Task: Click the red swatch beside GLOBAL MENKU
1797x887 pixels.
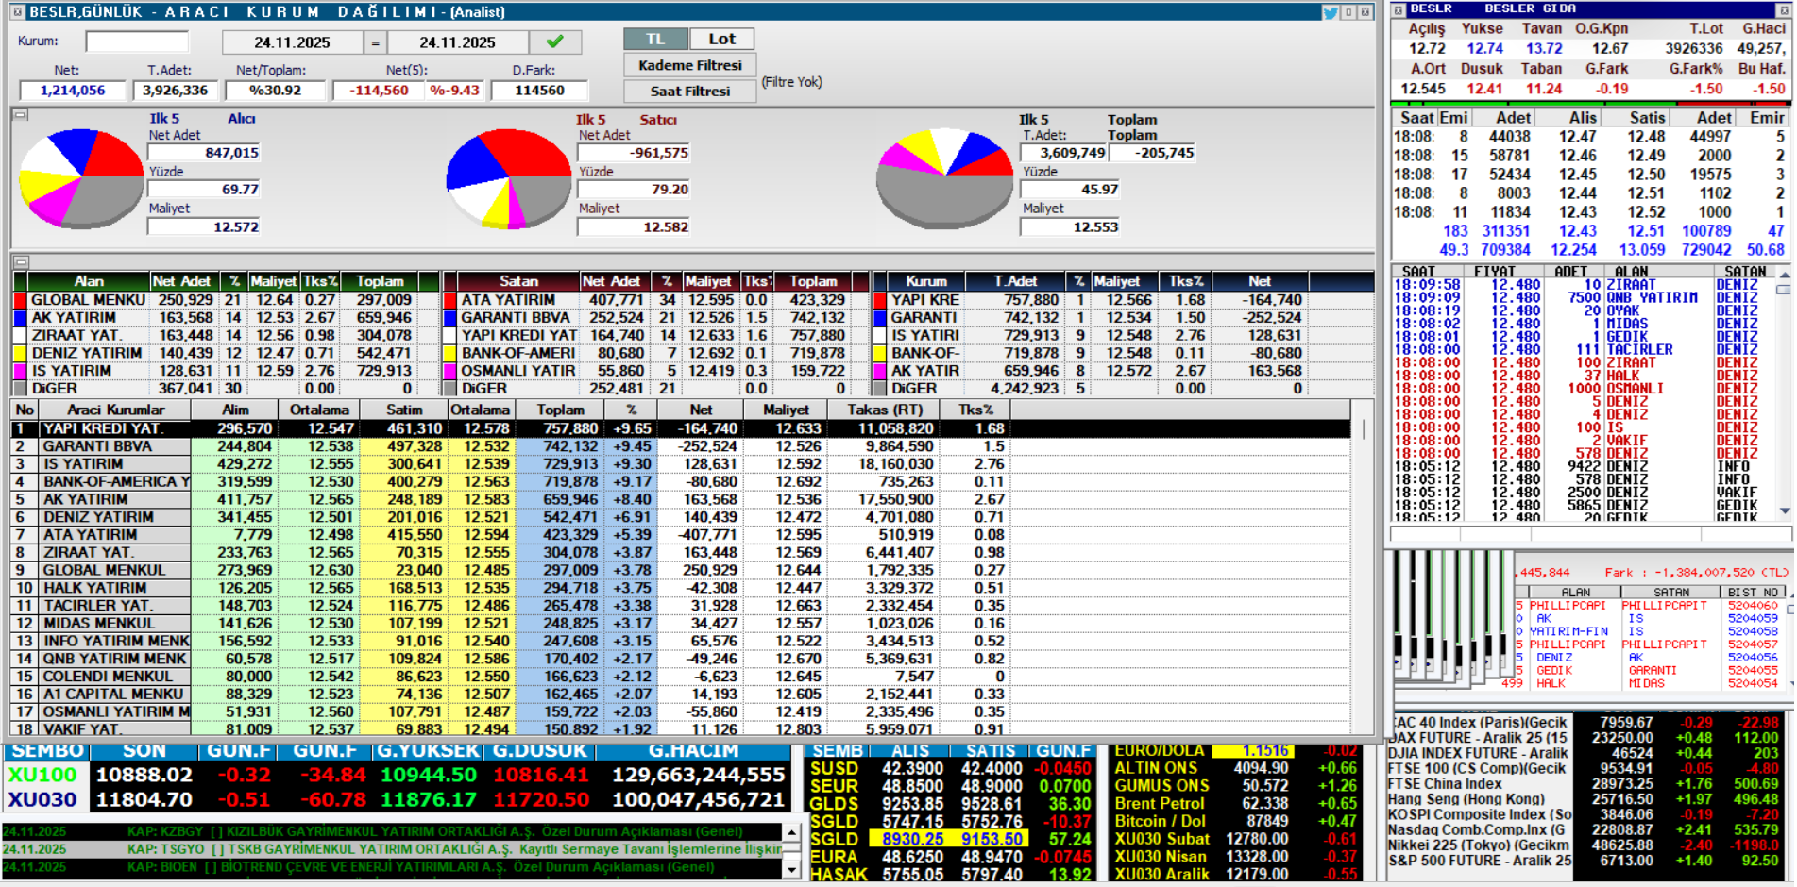Action: [20, 300]
